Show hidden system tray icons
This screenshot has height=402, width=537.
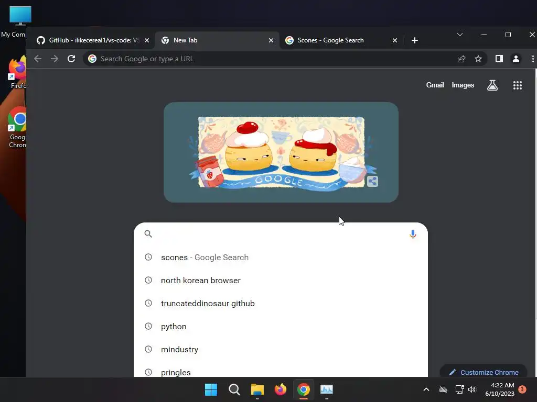tap(426, 389)
